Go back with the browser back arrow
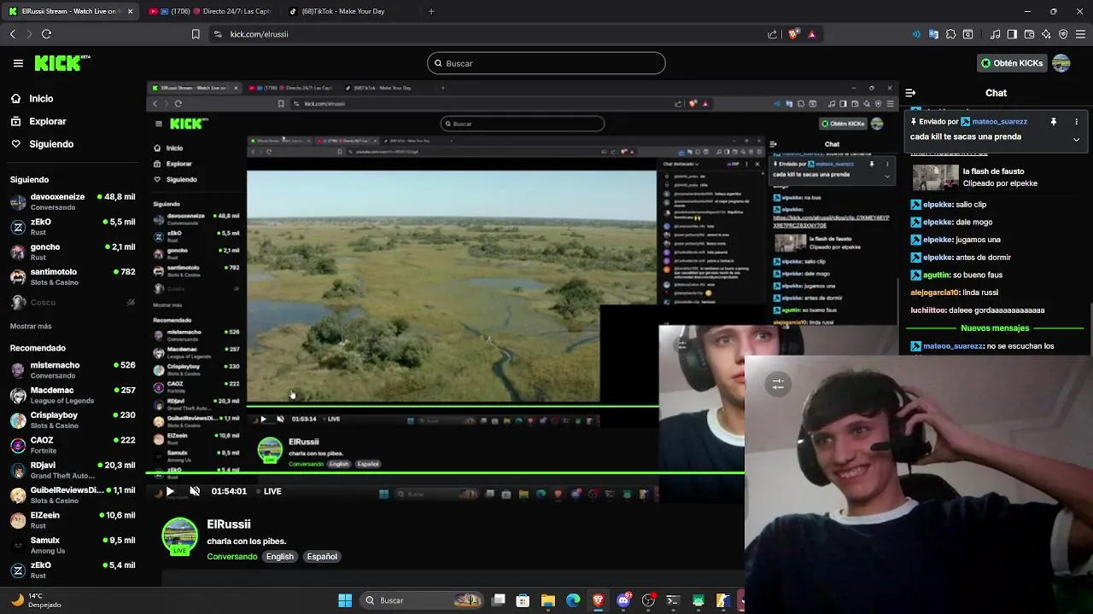The width and height of the screenshot is (1093, 614). (x=13, y=34)
